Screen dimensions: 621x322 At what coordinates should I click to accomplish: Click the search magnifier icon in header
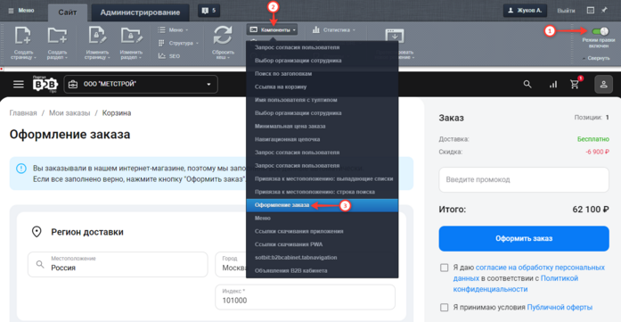pyautogui.click(x=527, y=84)
